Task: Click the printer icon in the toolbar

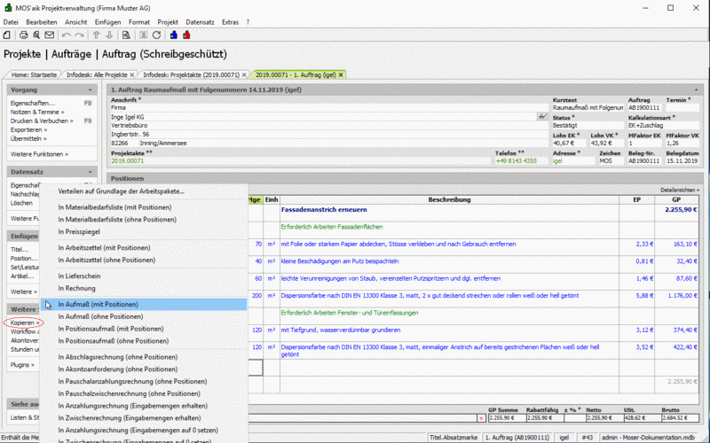Action: pos(24,35)
